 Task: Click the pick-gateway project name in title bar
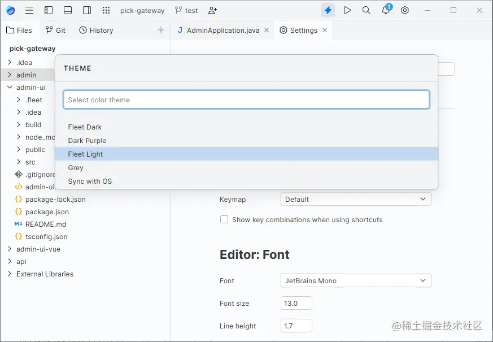click(x=142, y=10)
